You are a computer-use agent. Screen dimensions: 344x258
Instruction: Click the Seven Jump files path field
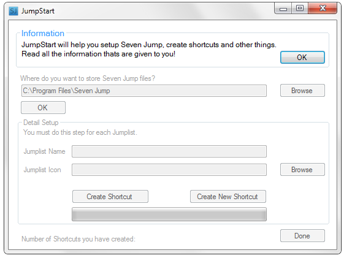(144, 91)
